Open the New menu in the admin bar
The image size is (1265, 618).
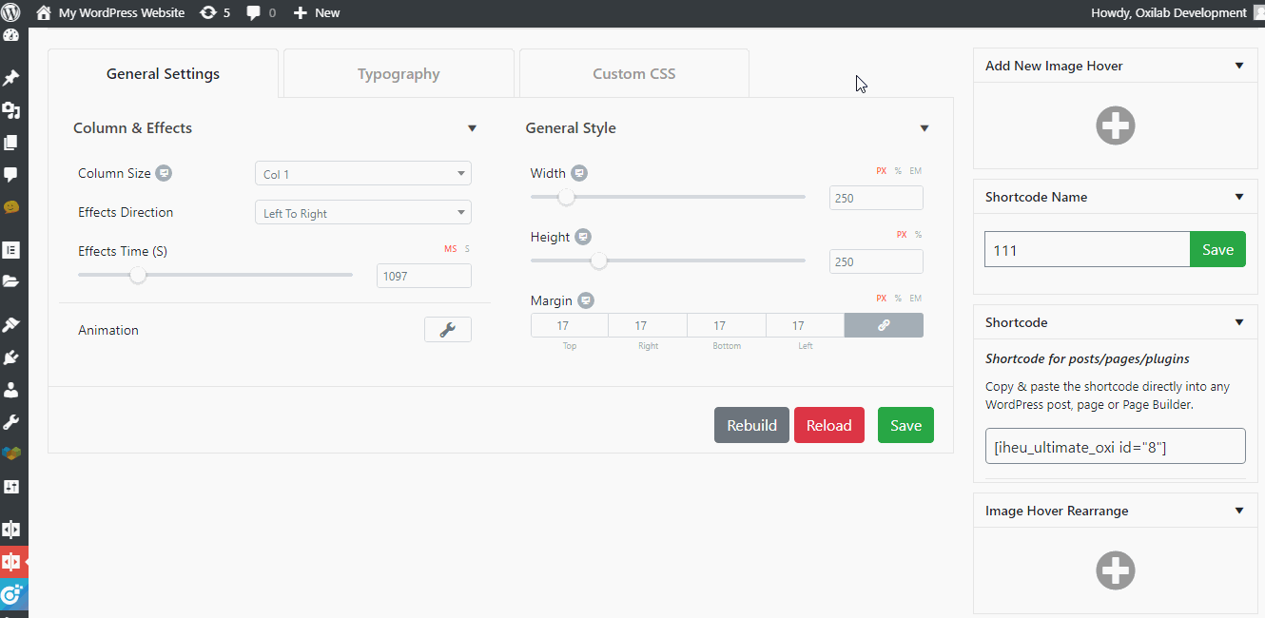[317, 12]
